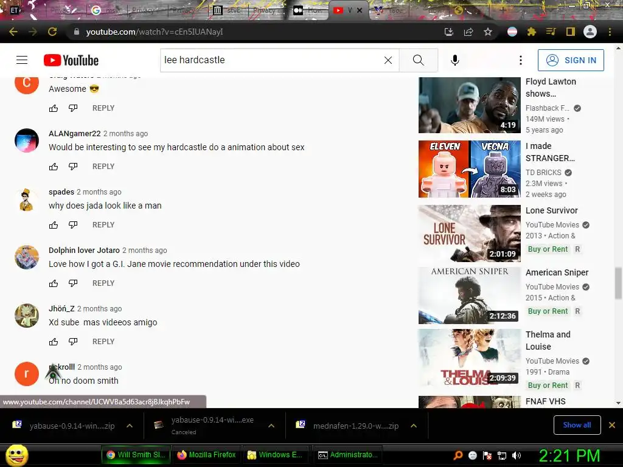623x467 pixels.
Task: Clear the search box text with X
Action: [388, 60]
